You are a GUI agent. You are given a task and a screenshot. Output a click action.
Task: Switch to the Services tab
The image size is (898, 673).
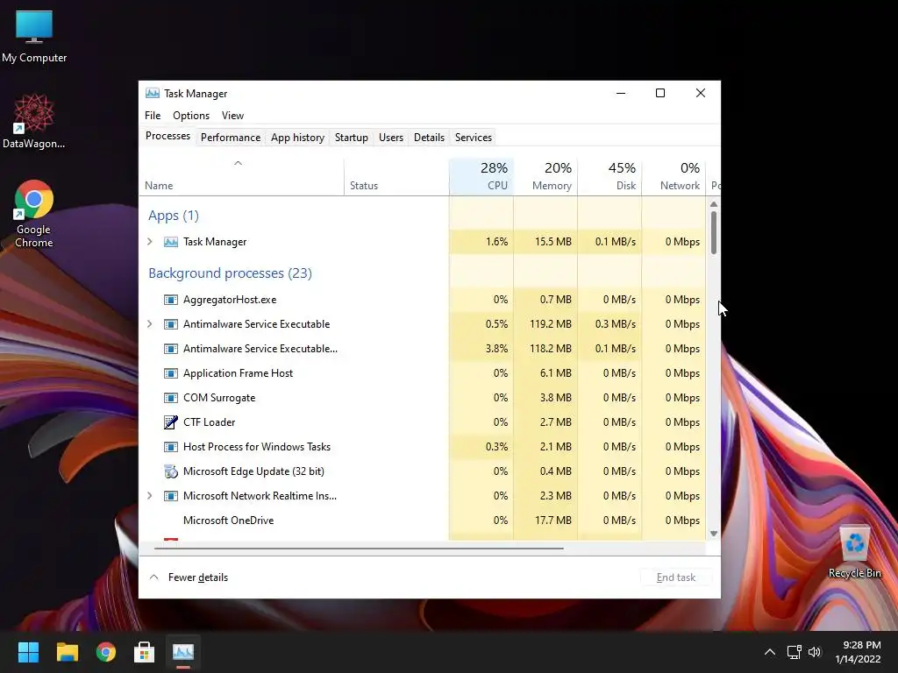473,138
